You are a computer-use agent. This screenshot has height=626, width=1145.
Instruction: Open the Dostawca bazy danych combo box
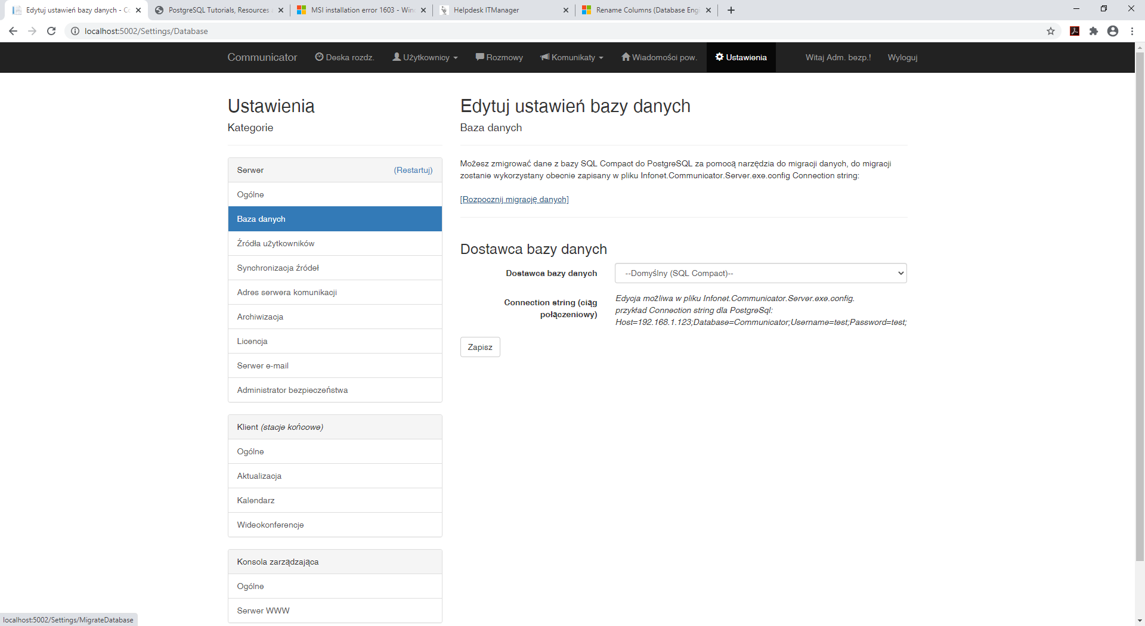coord(760,273)
